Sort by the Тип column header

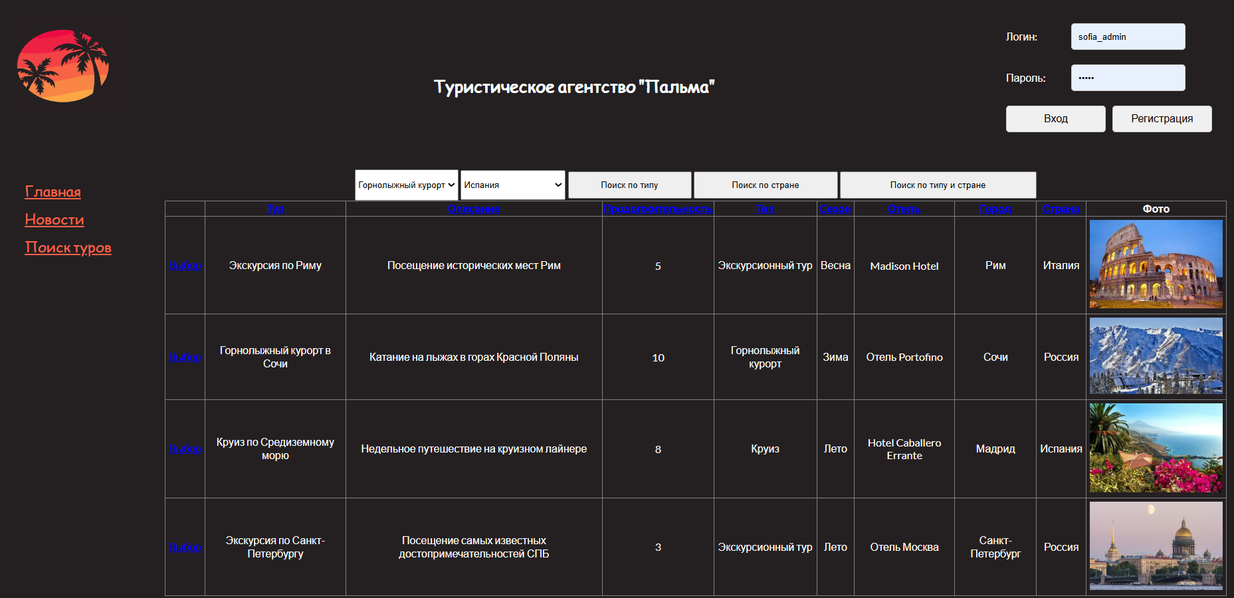(x=765, y=209)
